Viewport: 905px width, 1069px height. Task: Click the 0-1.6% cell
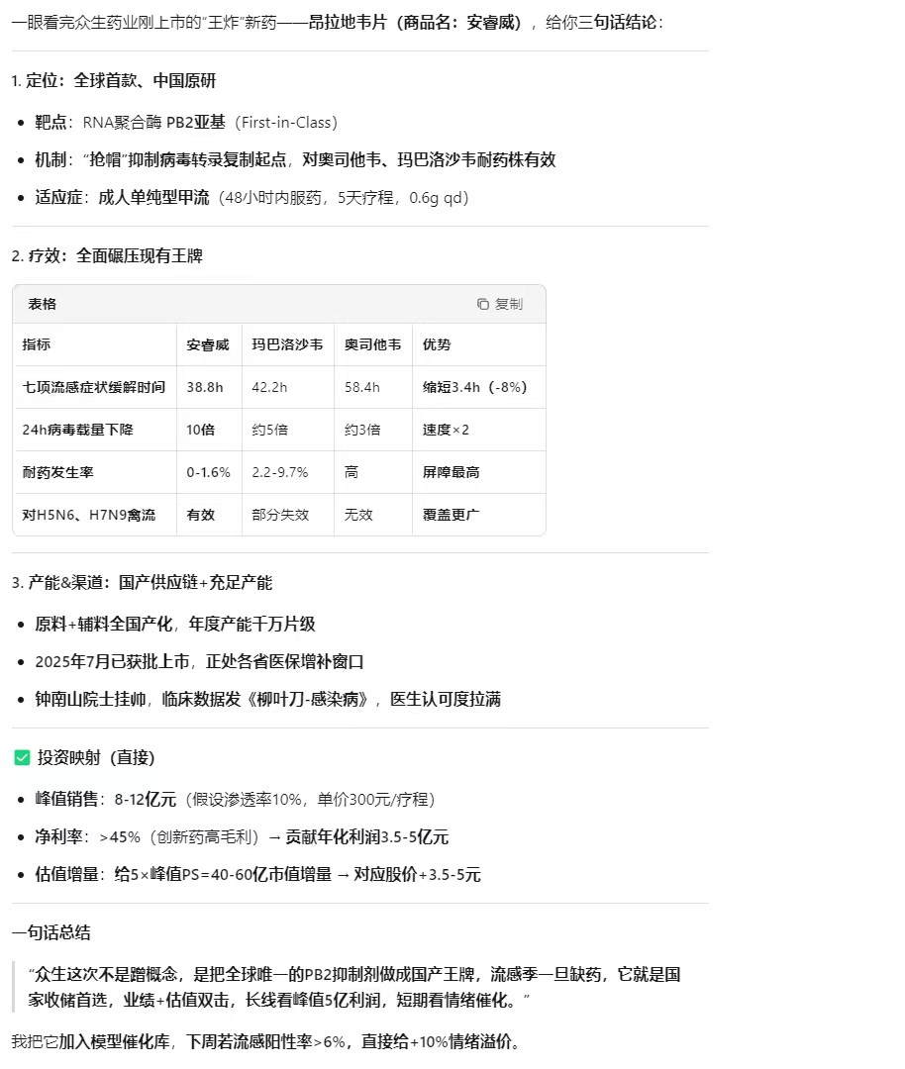(x=209, y=472)
